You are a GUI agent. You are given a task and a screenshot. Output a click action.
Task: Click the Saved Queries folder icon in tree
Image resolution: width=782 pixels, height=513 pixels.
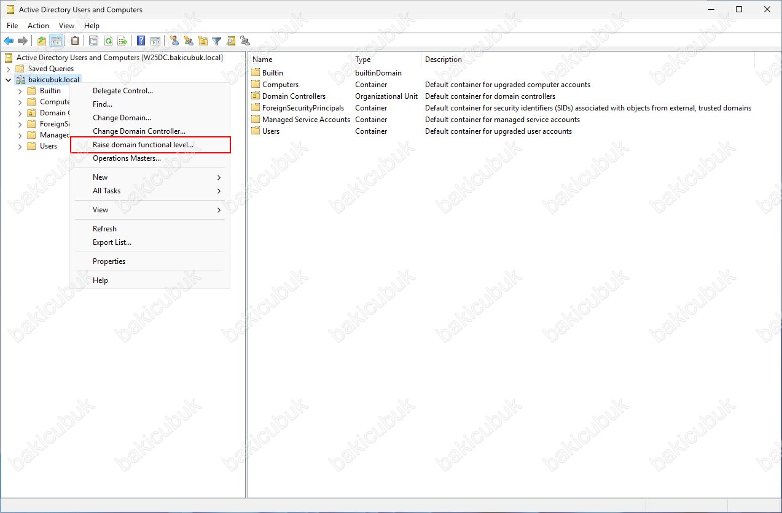click(20, 68)
